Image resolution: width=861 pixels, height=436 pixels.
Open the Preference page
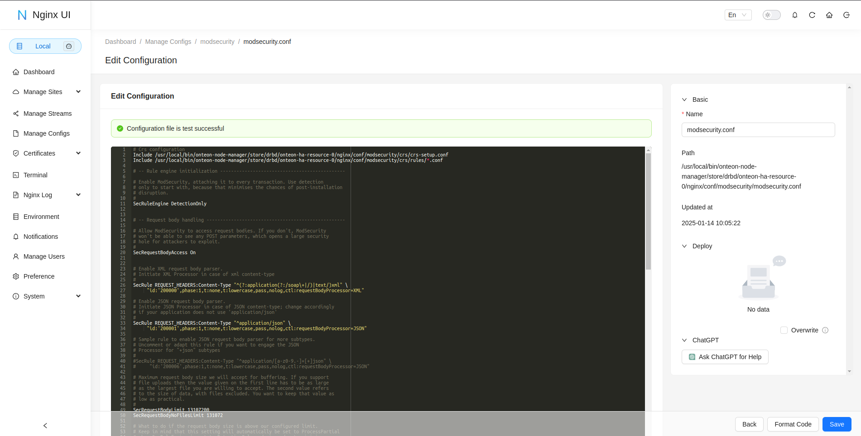pos(39,276)
